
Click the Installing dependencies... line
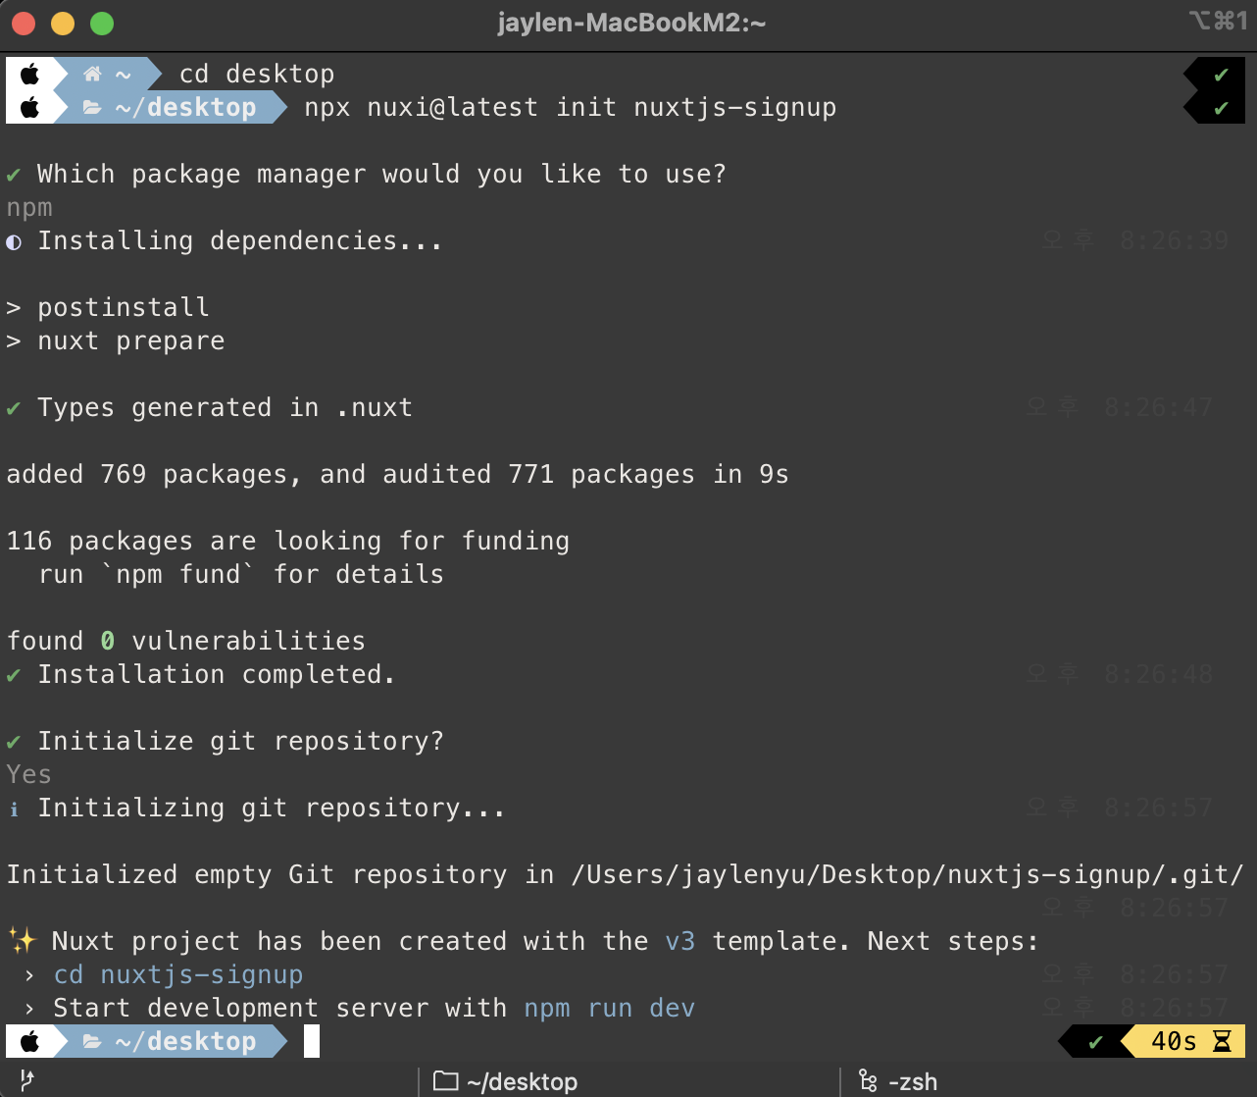click(x=240, y=241)
